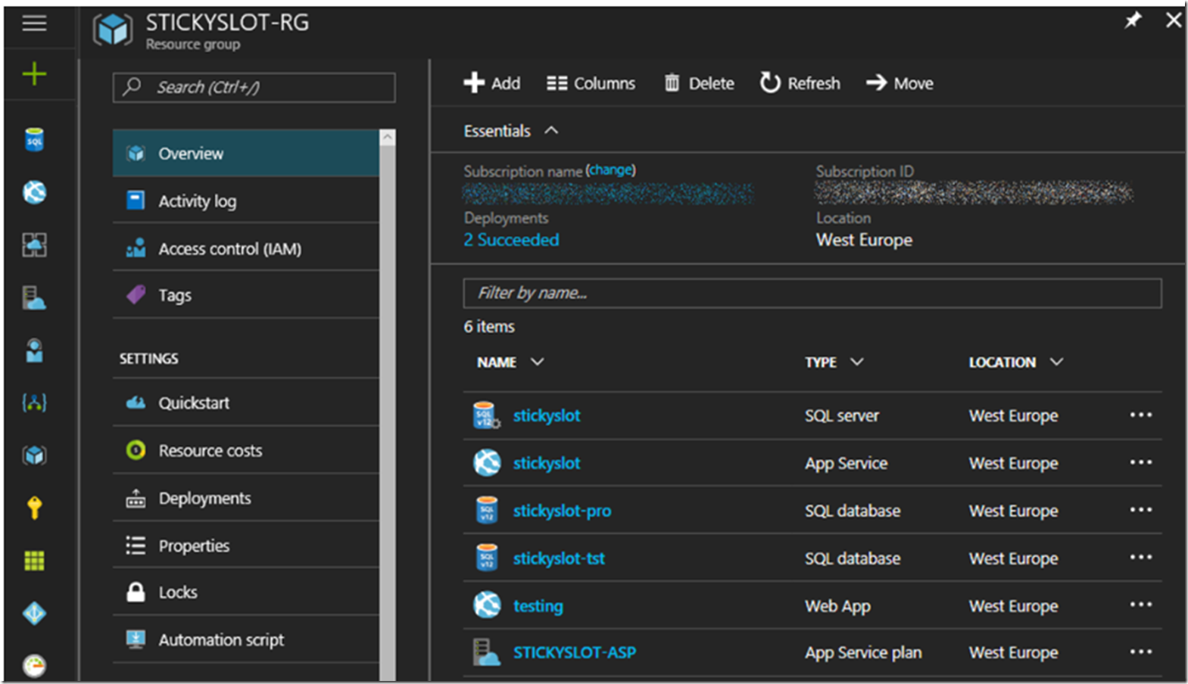This screenshot has height=684, width=1188.
Task: Refresh the resource list
Action: [800, 83]
